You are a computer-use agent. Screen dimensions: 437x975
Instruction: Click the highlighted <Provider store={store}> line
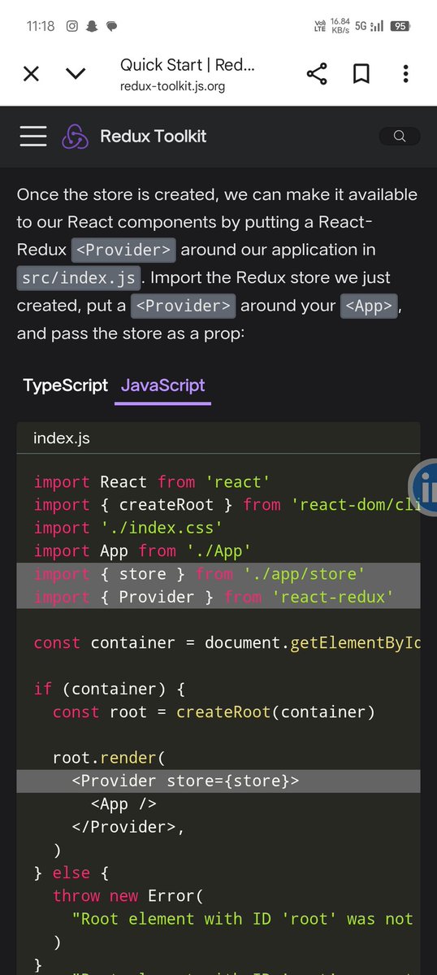click(218, 781)
